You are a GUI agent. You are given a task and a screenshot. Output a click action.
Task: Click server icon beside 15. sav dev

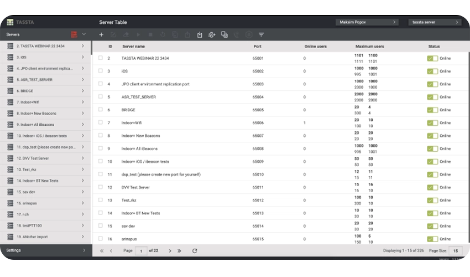(10, 192)
